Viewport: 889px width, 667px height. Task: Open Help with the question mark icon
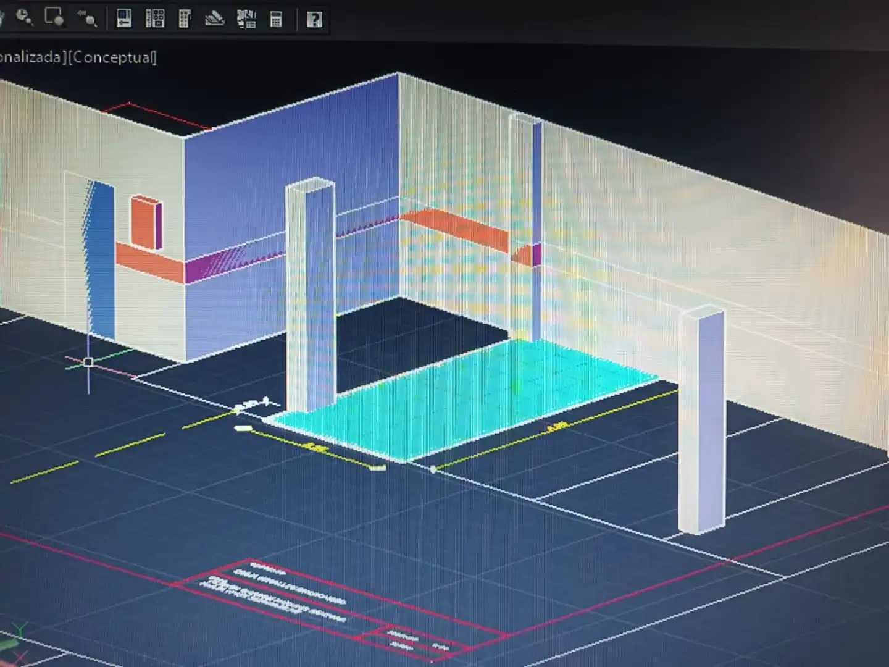click(x=314, y=19)
